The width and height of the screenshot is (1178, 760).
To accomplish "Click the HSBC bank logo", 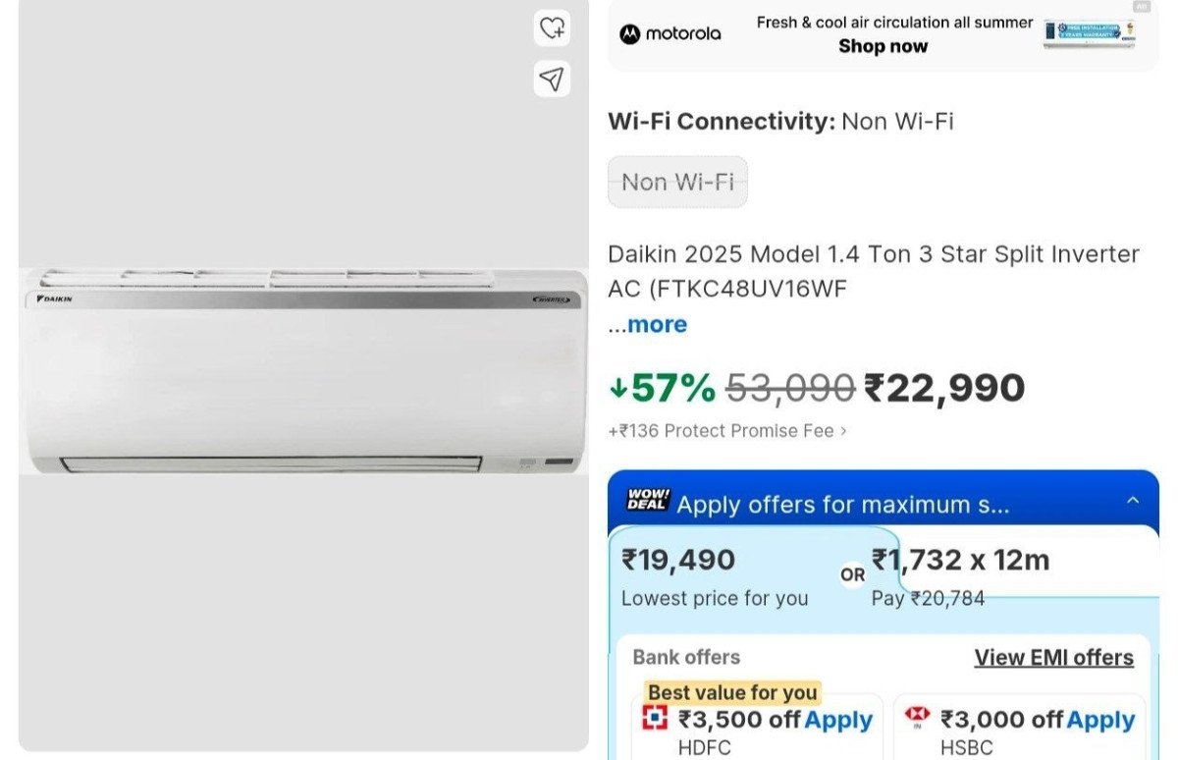I will [x=917, y=717].
